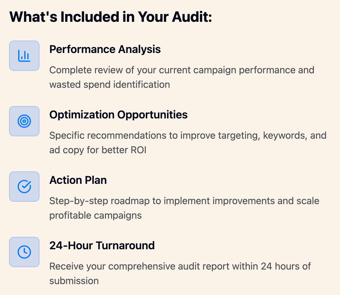Select the "Optimization Opportunities" title

coord(118,114)
